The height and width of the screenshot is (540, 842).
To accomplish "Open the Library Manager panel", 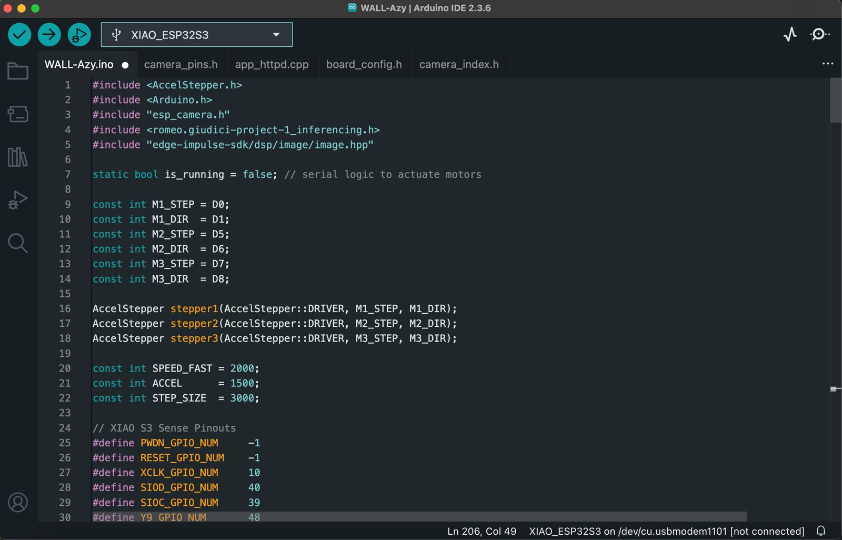I will pos(17,157).
